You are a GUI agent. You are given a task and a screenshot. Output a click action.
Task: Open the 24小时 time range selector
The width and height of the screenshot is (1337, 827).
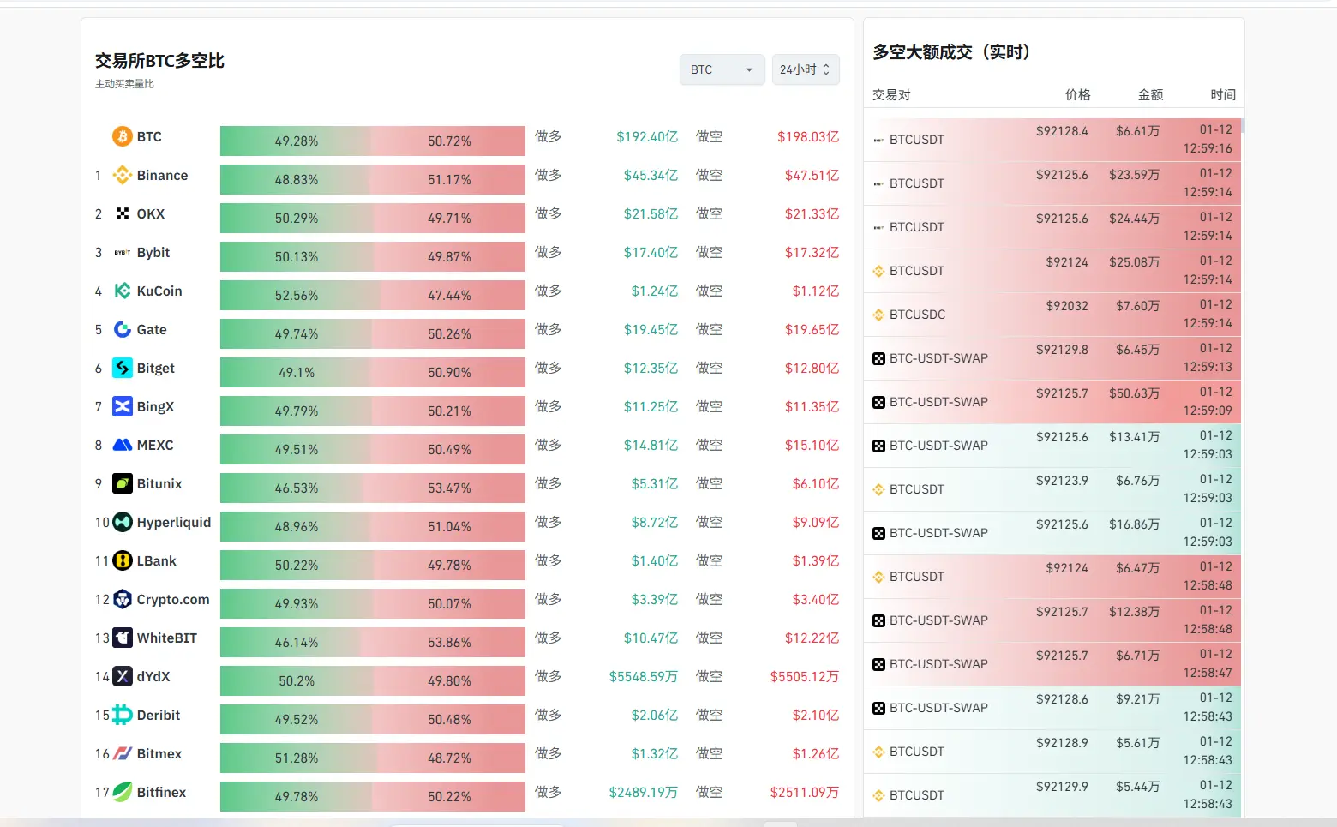click(x=806, y=69)
